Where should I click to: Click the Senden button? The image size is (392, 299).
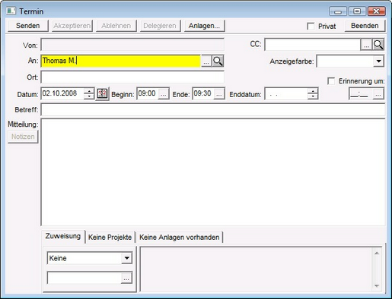tap(28, 26)
